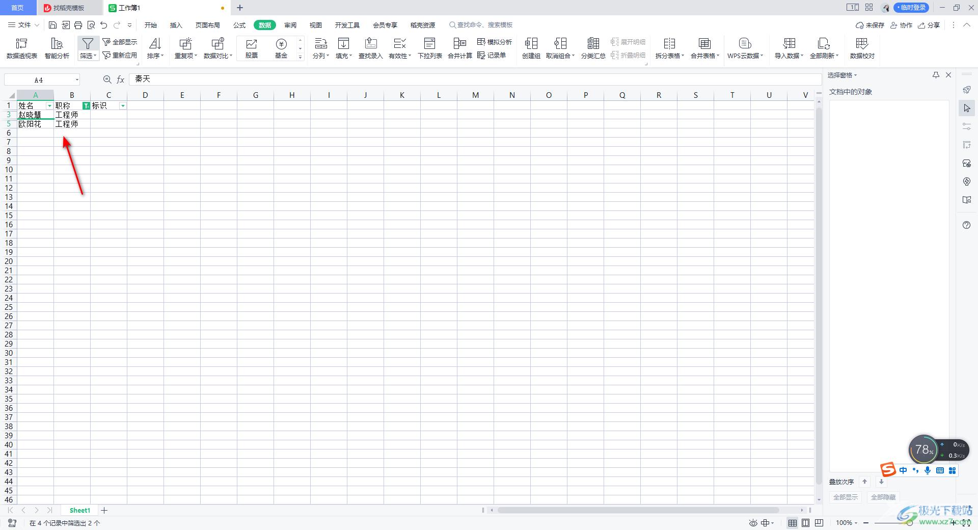Insert a 下拉列表 dropdown list

[430, 48]
